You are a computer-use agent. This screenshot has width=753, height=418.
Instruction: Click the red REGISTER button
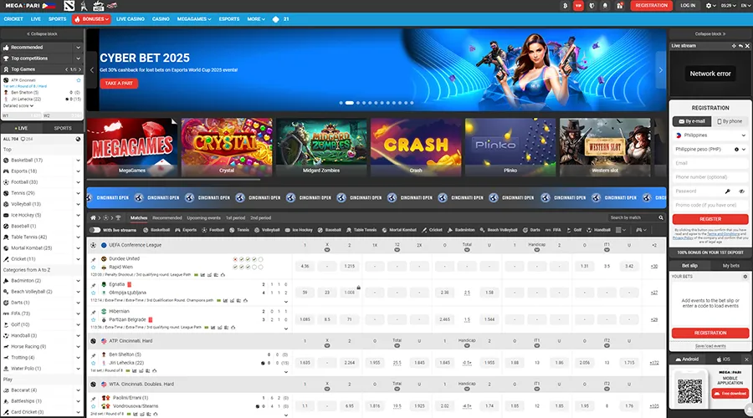pyautogui.click(x=710, y=219)
